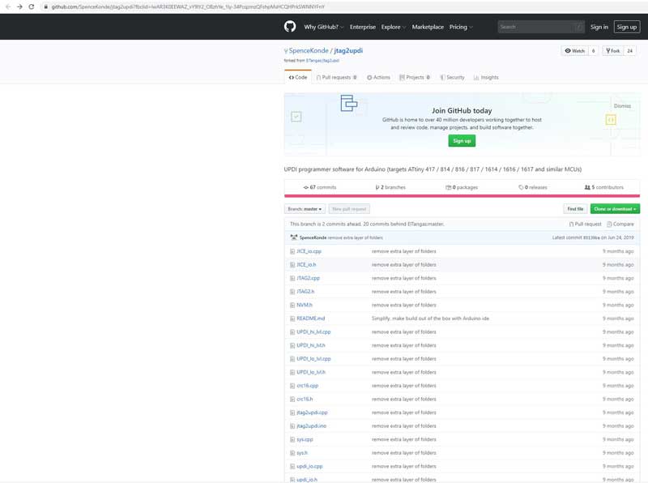648x483 pixels.
Task: Open the UPDI_hi_lvl.cpp file
Action: 313,332
